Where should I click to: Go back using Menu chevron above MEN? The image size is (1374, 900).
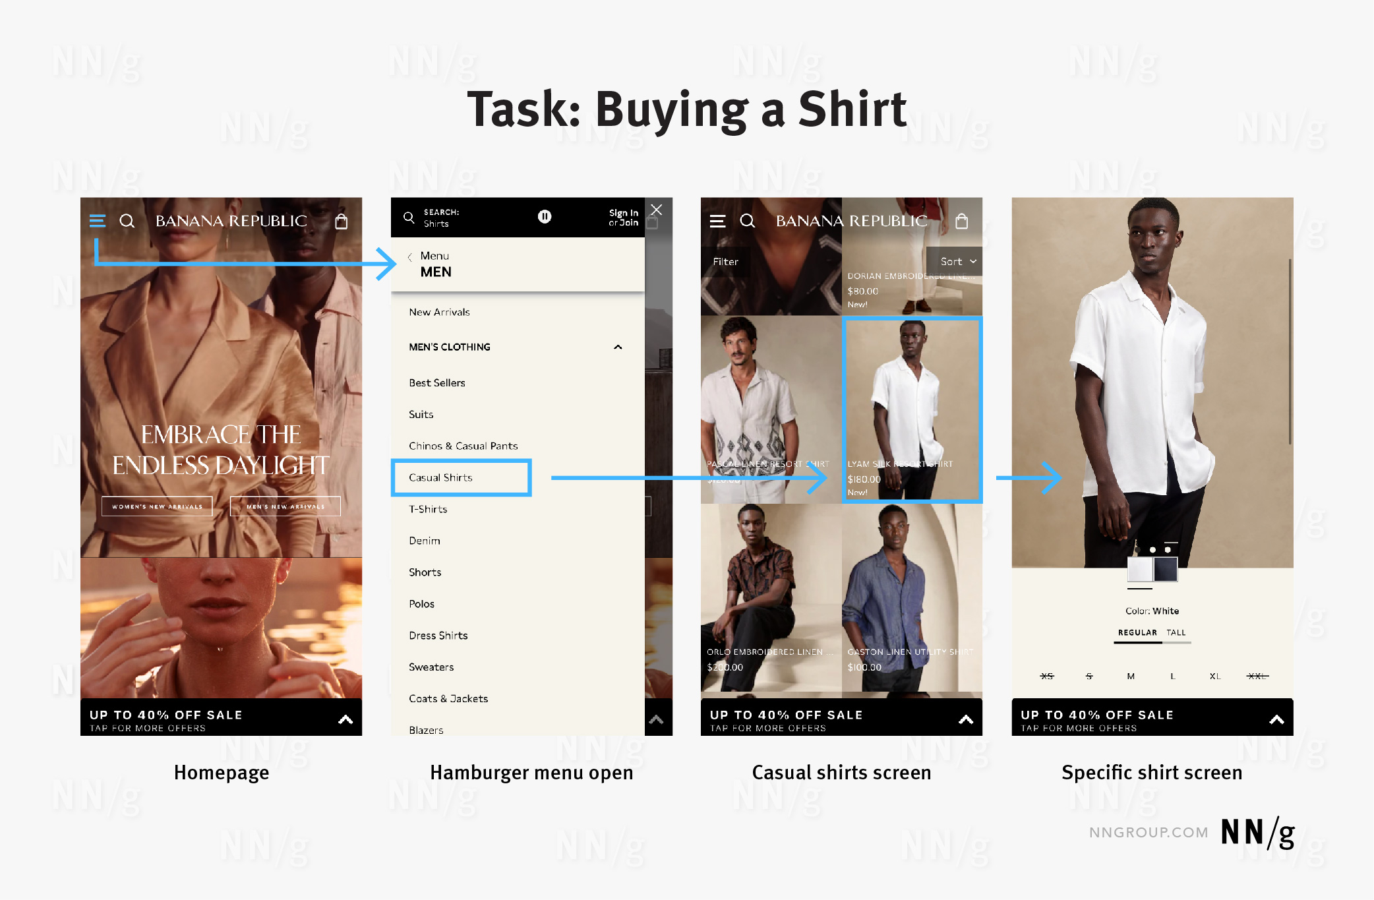[x=410, y=257]
